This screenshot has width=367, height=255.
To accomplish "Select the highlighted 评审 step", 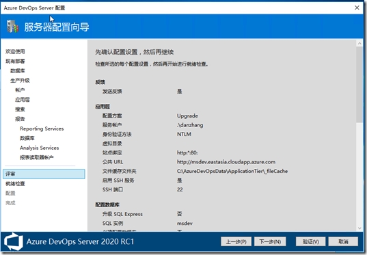I will tap(44, 174).
